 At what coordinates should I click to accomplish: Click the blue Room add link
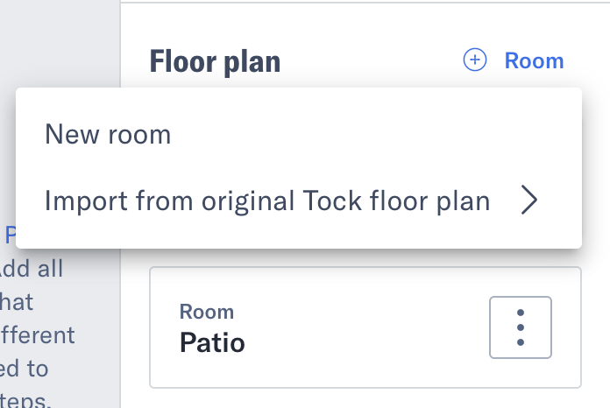point(534,61)
